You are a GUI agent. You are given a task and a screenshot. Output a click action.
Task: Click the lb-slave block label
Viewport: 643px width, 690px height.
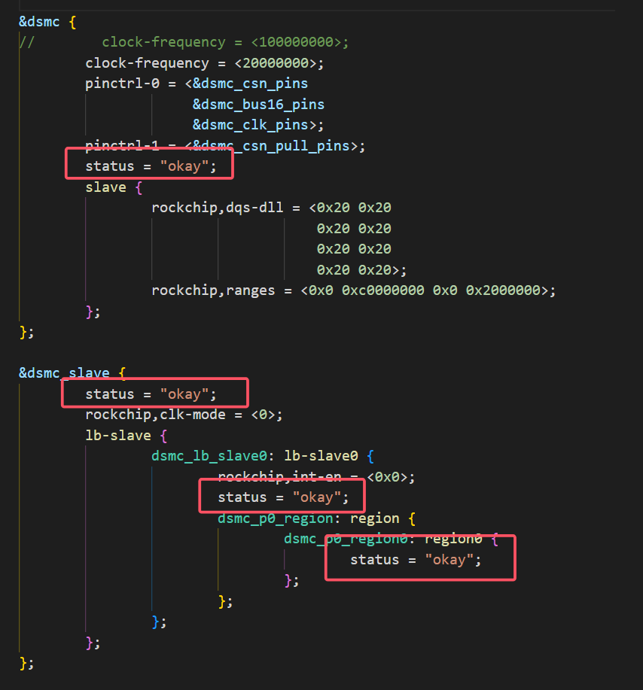113,434
